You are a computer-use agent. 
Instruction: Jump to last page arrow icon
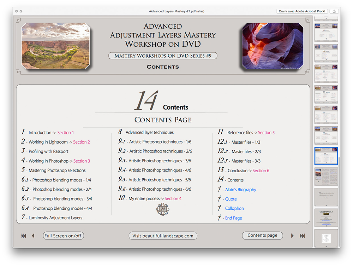[x=302, y=236]
